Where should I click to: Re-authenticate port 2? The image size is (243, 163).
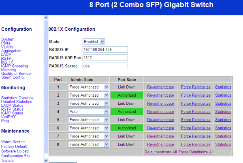tap(160, 95)
